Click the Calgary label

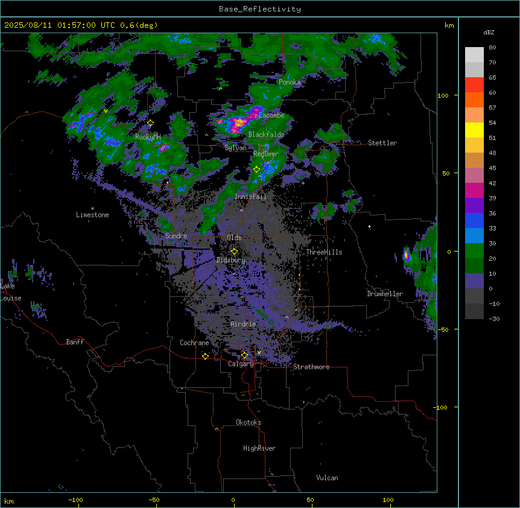coord(241,364)
